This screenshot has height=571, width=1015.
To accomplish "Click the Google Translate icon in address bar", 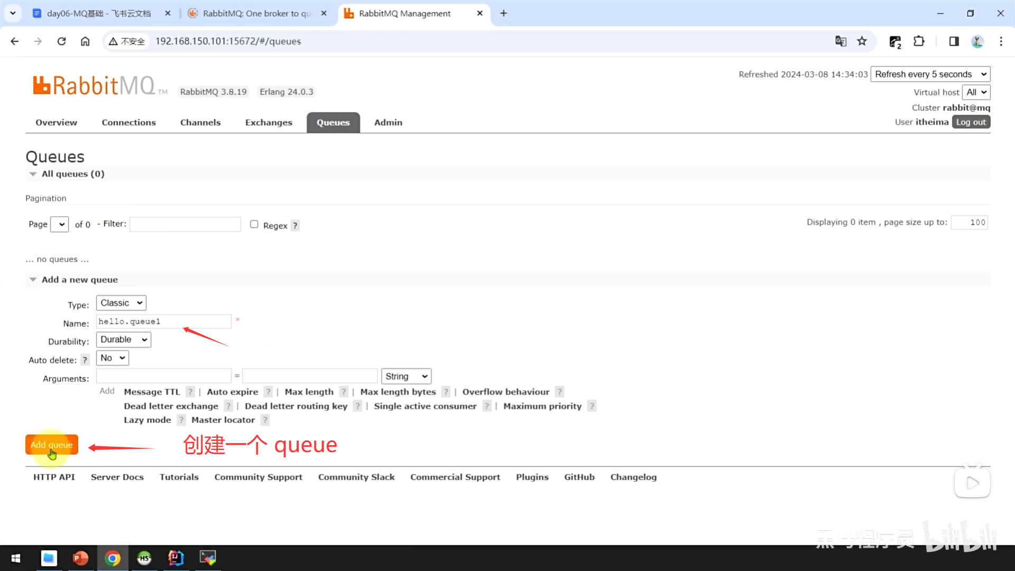I will (841, 41).
